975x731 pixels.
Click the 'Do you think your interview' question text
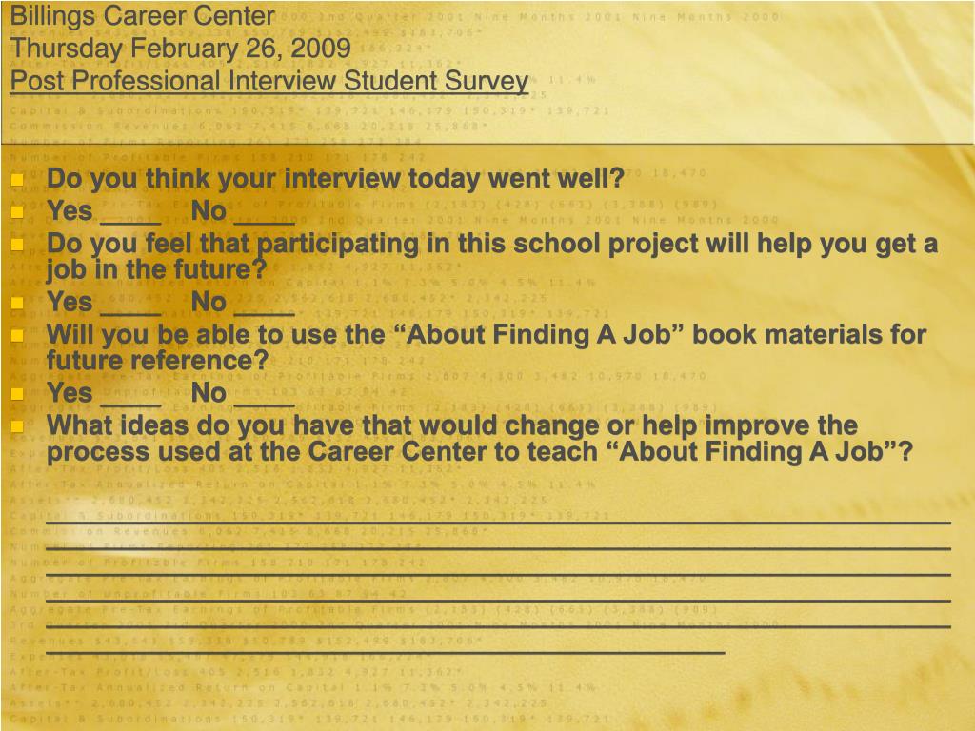[335, 179]
